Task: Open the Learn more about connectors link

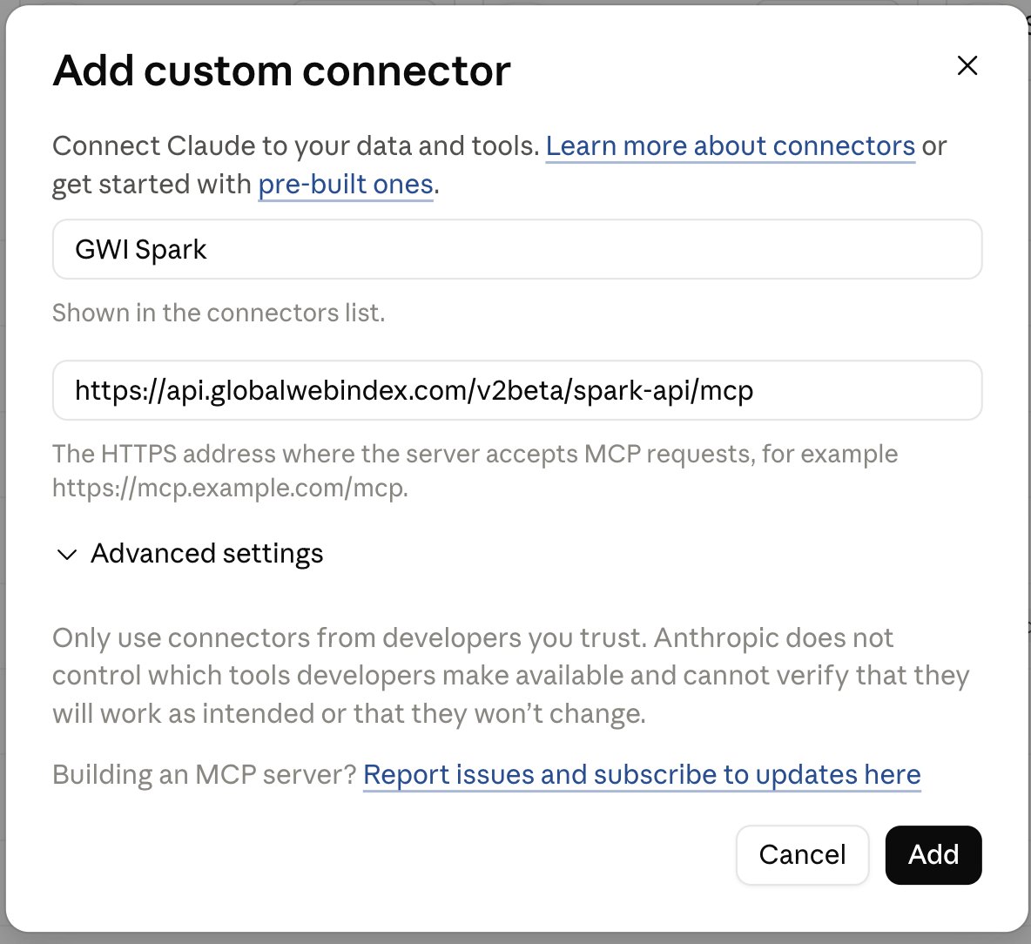Action: [730, 146]
